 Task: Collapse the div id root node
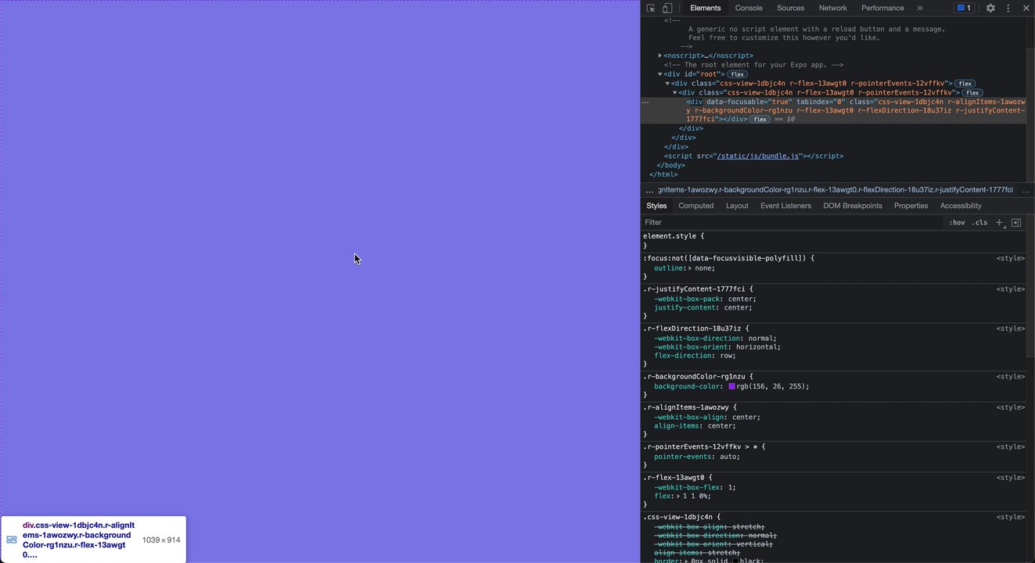point(660,74)
